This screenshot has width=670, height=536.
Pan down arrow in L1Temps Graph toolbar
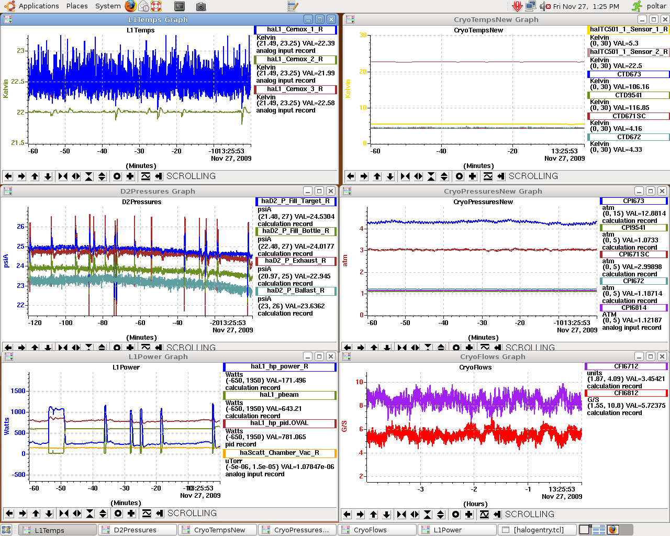pos(48,176)
